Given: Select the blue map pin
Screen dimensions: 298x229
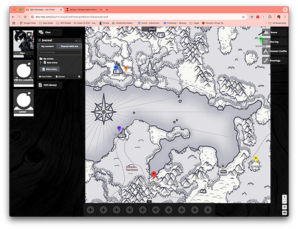Looking at the screenshot, I should [116, 69].
